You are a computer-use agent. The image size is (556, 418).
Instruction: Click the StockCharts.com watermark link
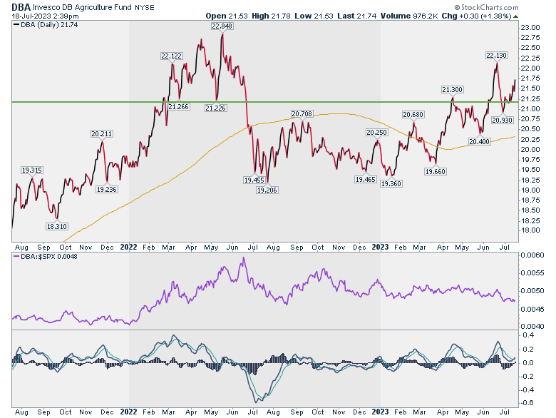pyautogui.click(x=486, y=7)
